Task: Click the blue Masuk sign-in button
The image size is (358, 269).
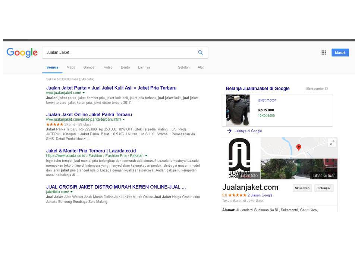Action: [x=340, y=53]
